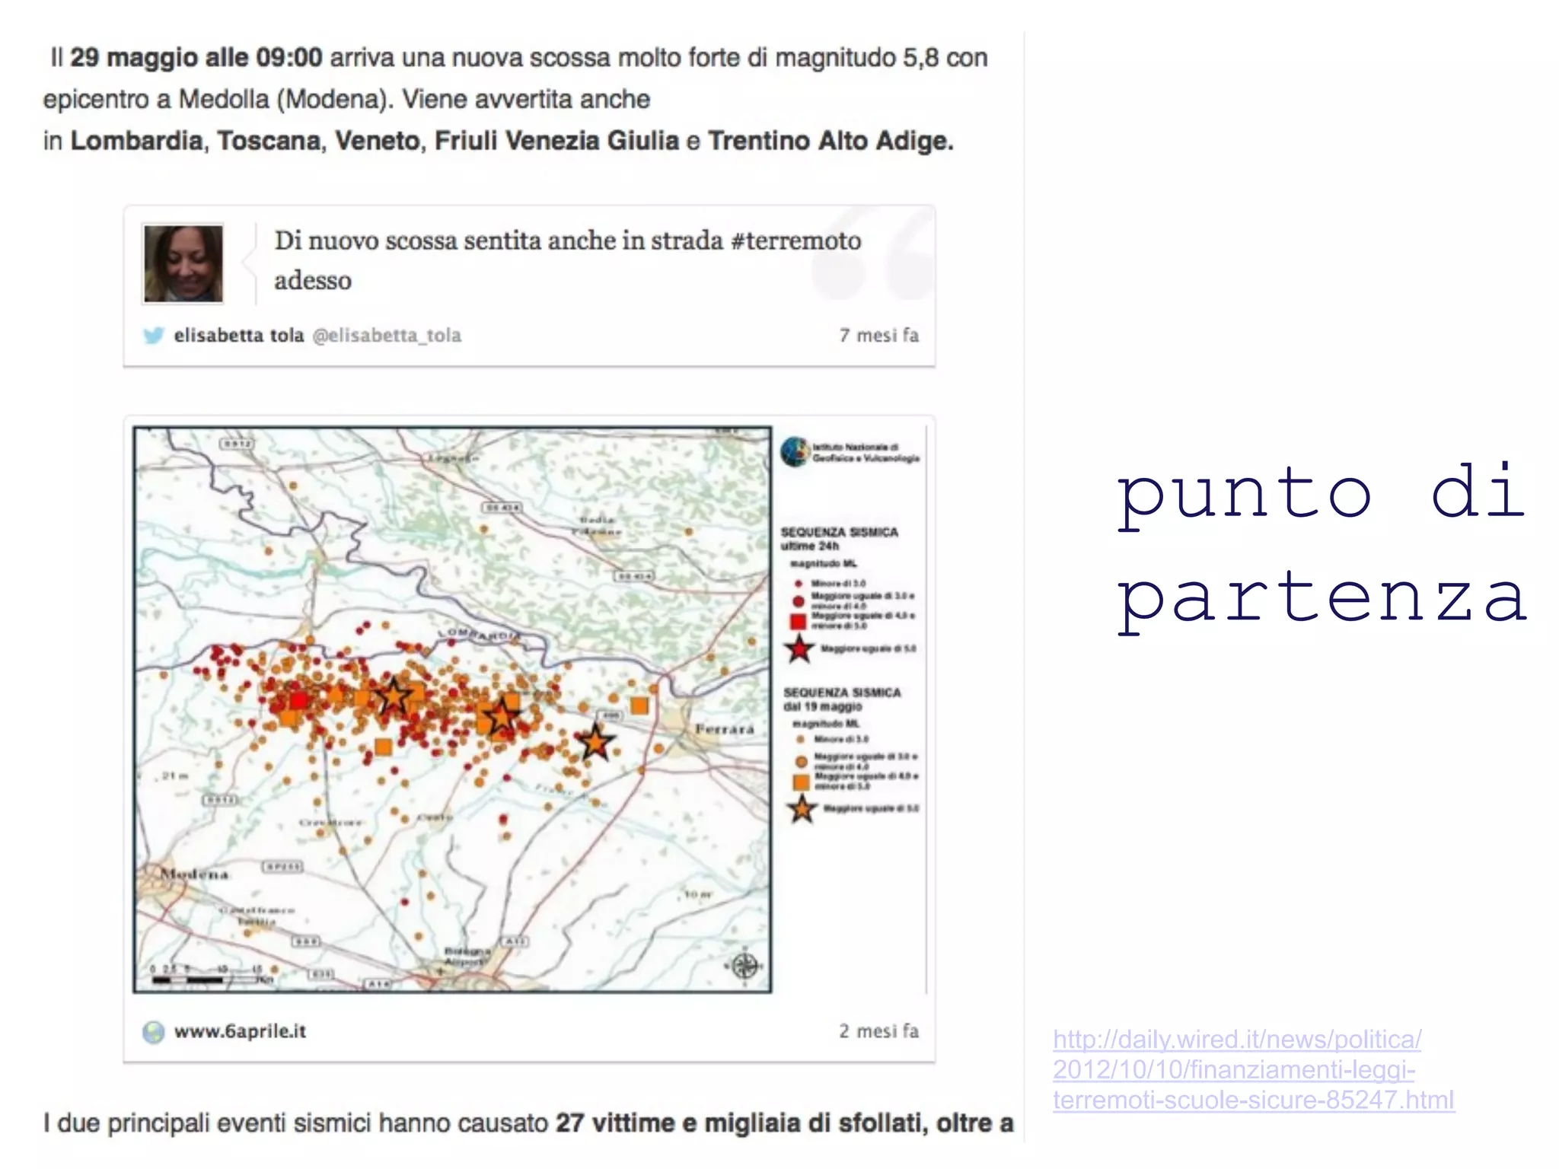
Task: Click the elisabetta tola name
Action: coord(239,335)
